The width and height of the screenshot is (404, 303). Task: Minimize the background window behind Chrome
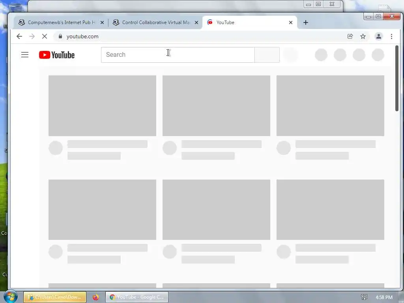tap(309, 4)
